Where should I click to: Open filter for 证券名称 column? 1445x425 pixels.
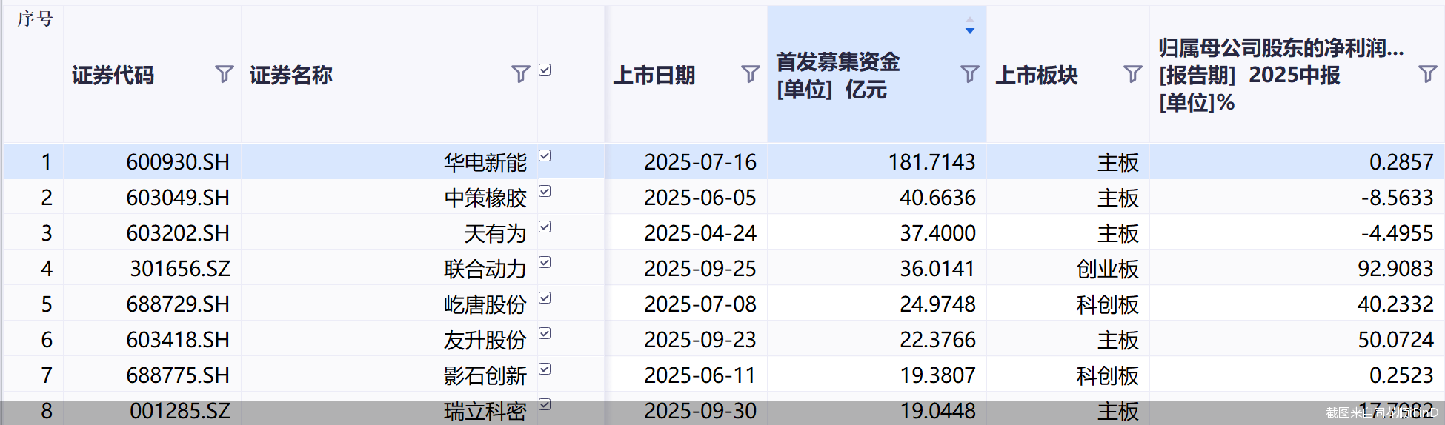click(x=520, y=74)
